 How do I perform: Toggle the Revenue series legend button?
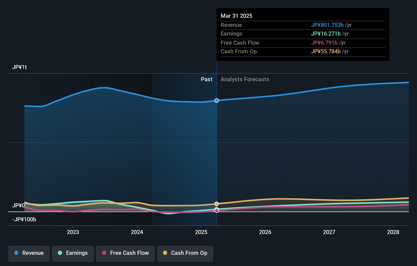tap(29, 254)
